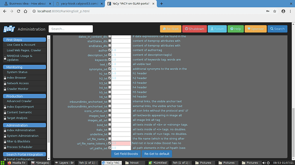The width and height of the screenshot is (295, 165).
Task: Toggle url_paths_sxt checkbox
Action: 110,148
